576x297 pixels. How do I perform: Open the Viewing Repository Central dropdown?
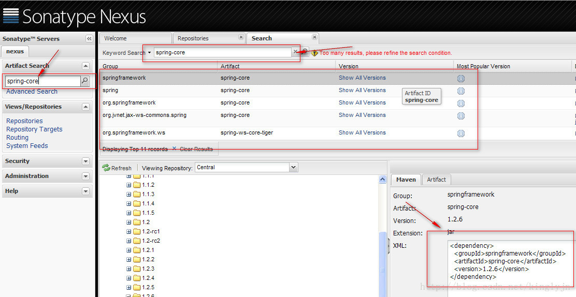[293, 168]
